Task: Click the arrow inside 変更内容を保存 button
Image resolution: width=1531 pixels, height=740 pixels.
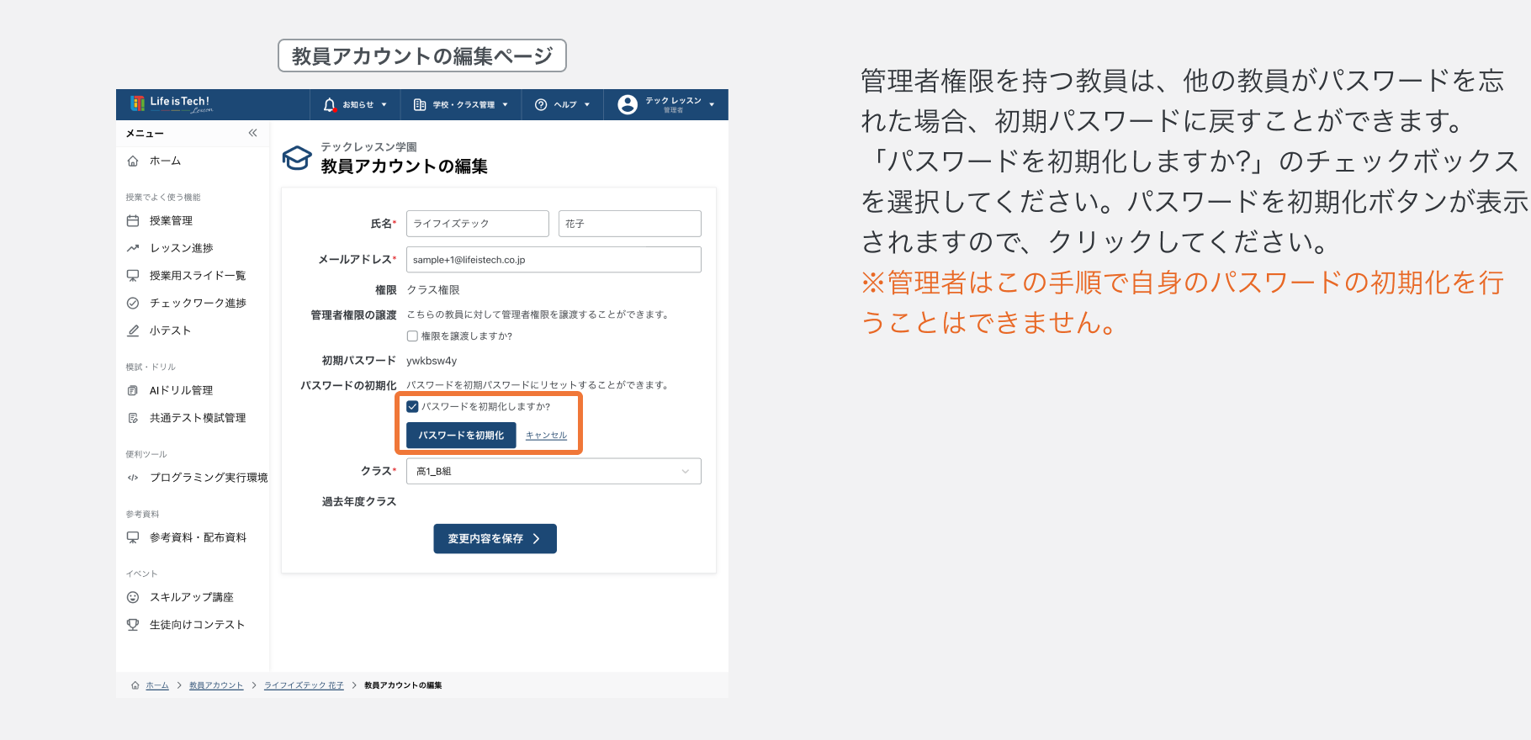Action: (537, 539)
